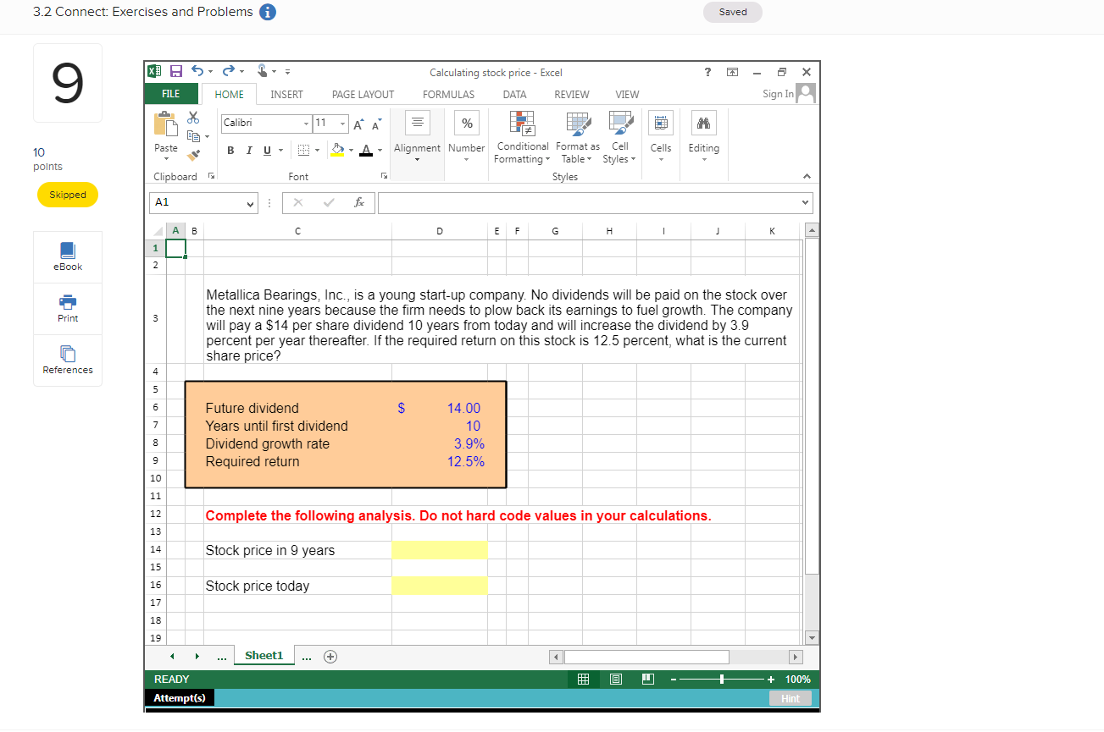Screen dimensions: 1104x732
Task: Click the Excel Help question mark
Action: (x=708, y=72)
